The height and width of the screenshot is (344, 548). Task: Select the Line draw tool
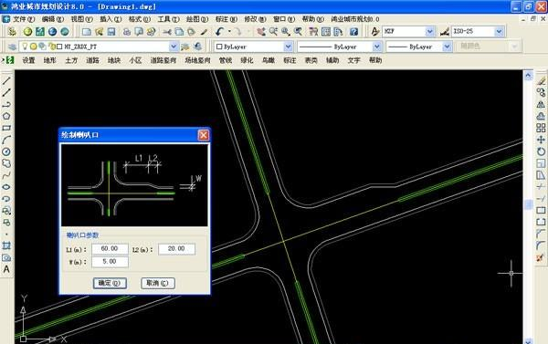click(x=6, y=80)
